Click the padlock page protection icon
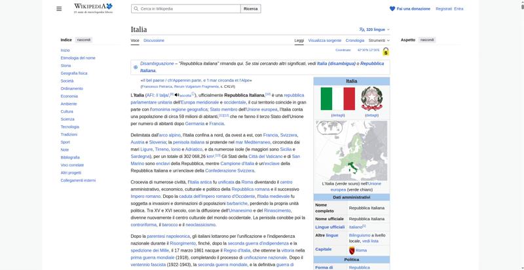 click(386, 51)
